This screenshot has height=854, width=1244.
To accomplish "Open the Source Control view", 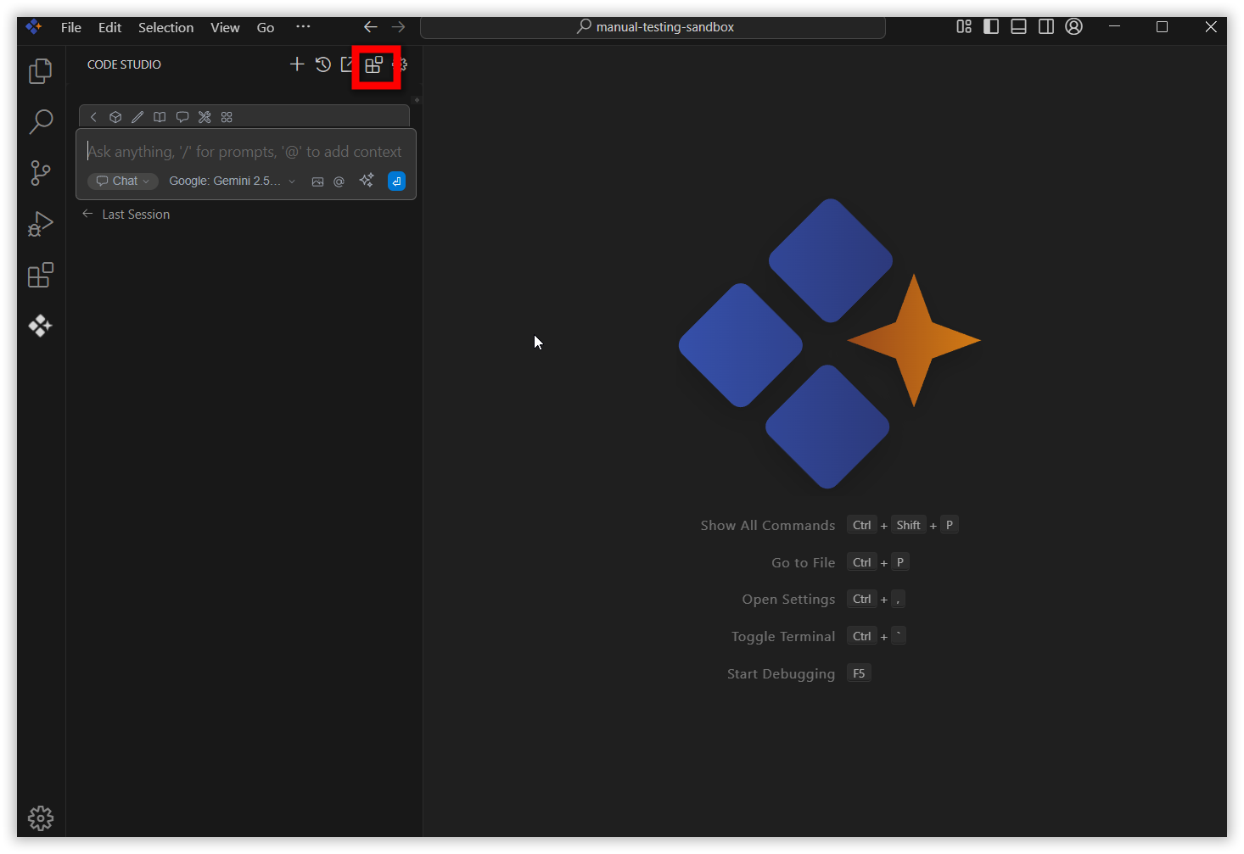I will (x=41, y=173).
